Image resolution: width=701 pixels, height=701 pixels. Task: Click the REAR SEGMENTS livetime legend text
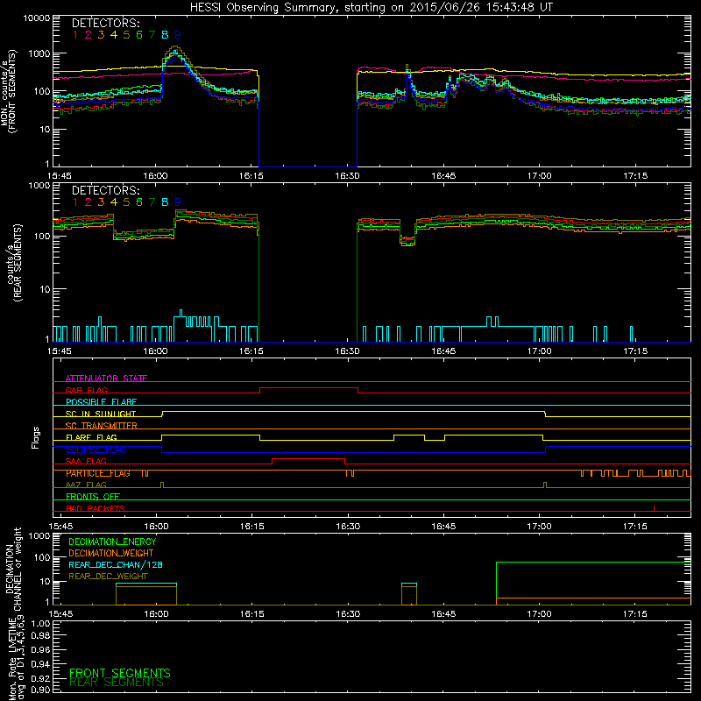[x=117, y=683]
